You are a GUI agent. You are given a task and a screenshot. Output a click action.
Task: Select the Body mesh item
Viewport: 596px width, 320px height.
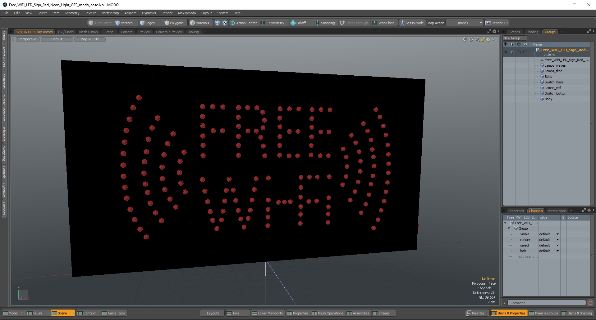pos(548,99)
